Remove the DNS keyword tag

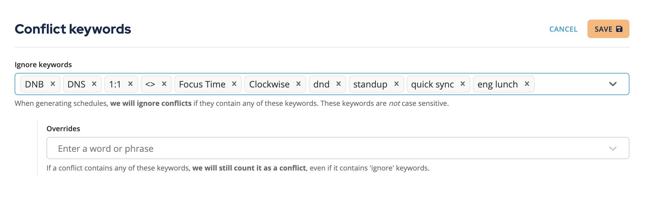click(x=94, y=84)
